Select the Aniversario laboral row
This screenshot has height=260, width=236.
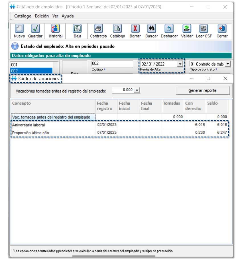coord(53,125)
